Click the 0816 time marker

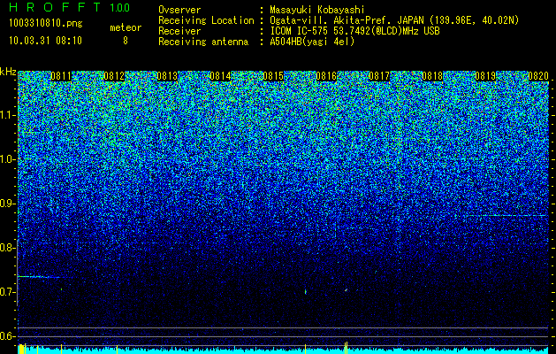(x=326, y=76)
